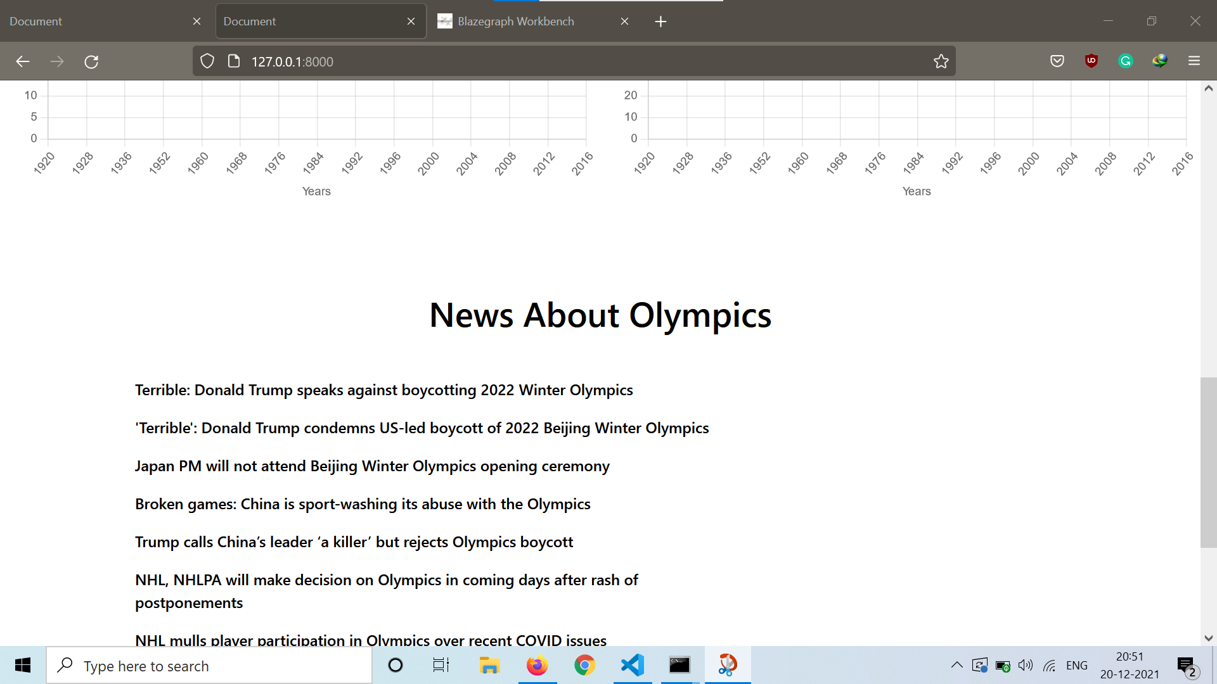
Task: Open the colorful globe extension icon
Action: pyautogui.click(x=1160, y=61)
